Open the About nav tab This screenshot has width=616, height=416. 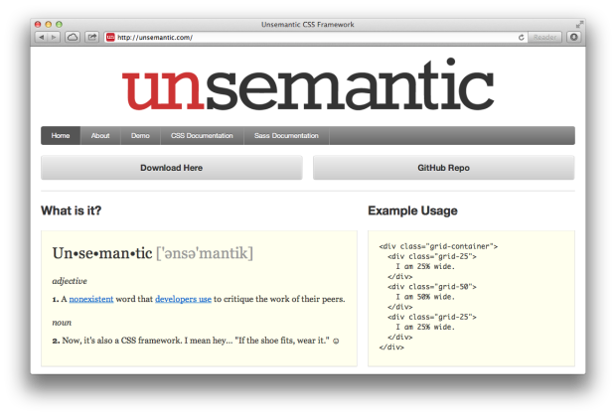click(100, 135)
